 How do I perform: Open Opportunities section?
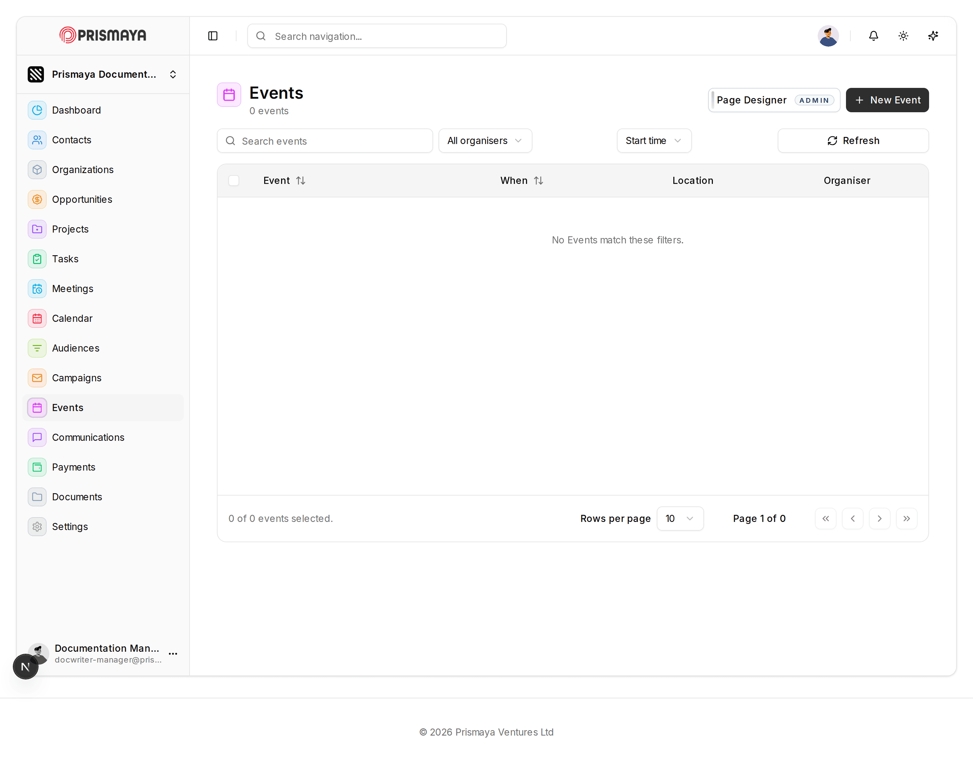pos(103,199)
